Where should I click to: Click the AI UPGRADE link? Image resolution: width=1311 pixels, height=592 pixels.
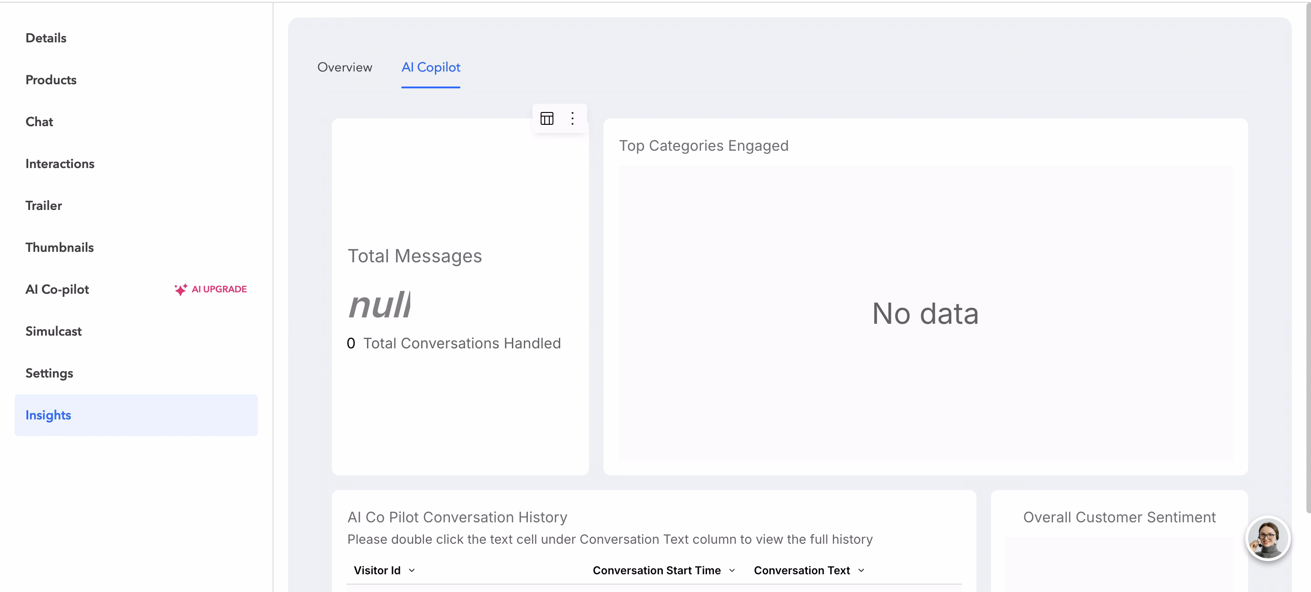219,289
